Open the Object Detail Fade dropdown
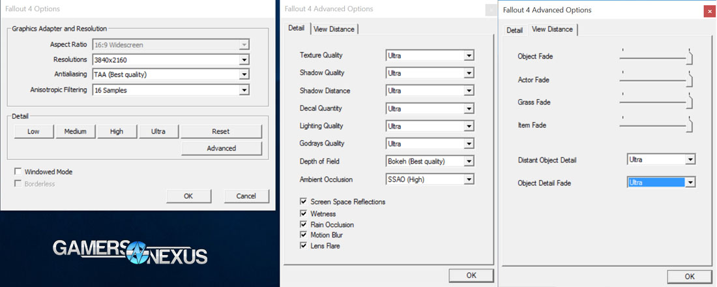This screenshot has height=287, width=717. click(661, 182)
